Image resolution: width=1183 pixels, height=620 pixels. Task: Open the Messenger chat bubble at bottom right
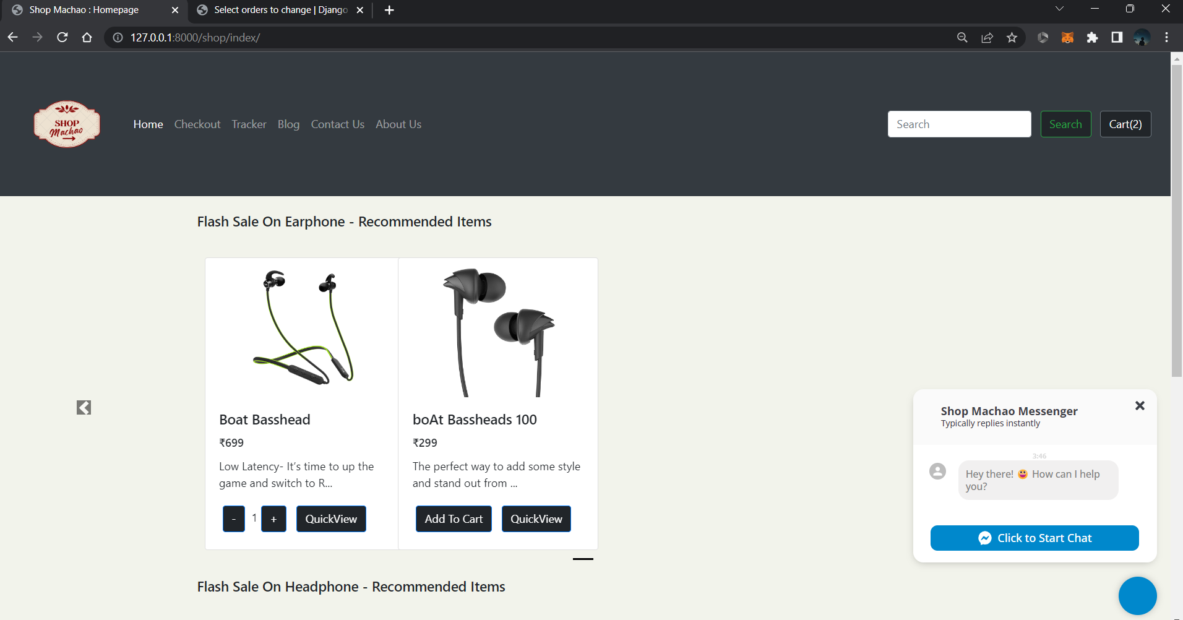pos(1137,595)
